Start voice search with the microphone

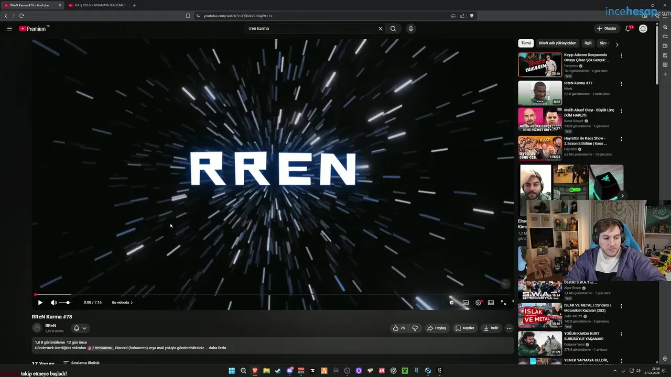pyautogui.click(x=411, y=28)
